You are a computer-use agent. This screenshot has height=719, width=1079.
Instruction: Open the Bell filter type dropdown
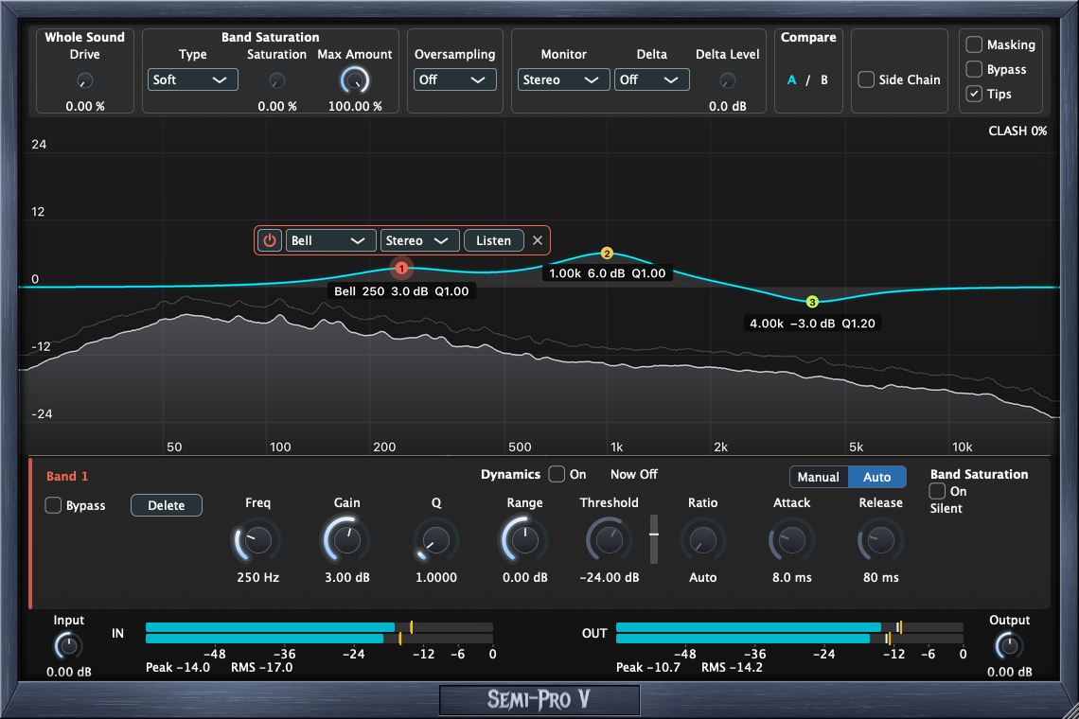pos(331,241)
